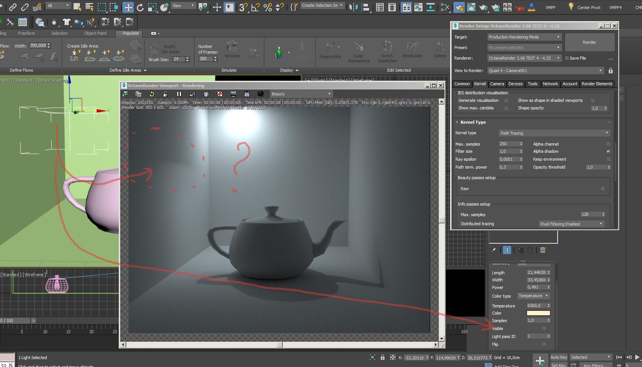
Task: Open the Kernel type dropdown
Action: tap(554, 133)
